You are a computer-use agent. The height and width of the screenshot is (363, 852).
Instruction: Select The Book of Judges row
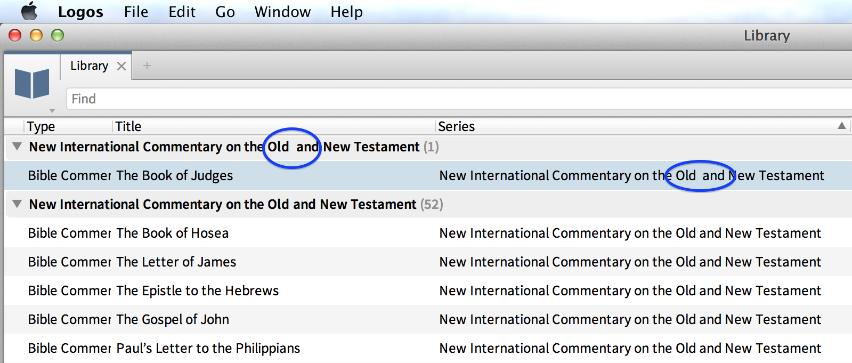pos(428,175)
